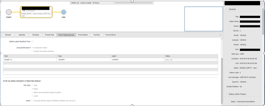This screenshot has height=106, width=265.
Task: Close the task properties tab panel
Action: pyautogui.click(x=220, y=35)
